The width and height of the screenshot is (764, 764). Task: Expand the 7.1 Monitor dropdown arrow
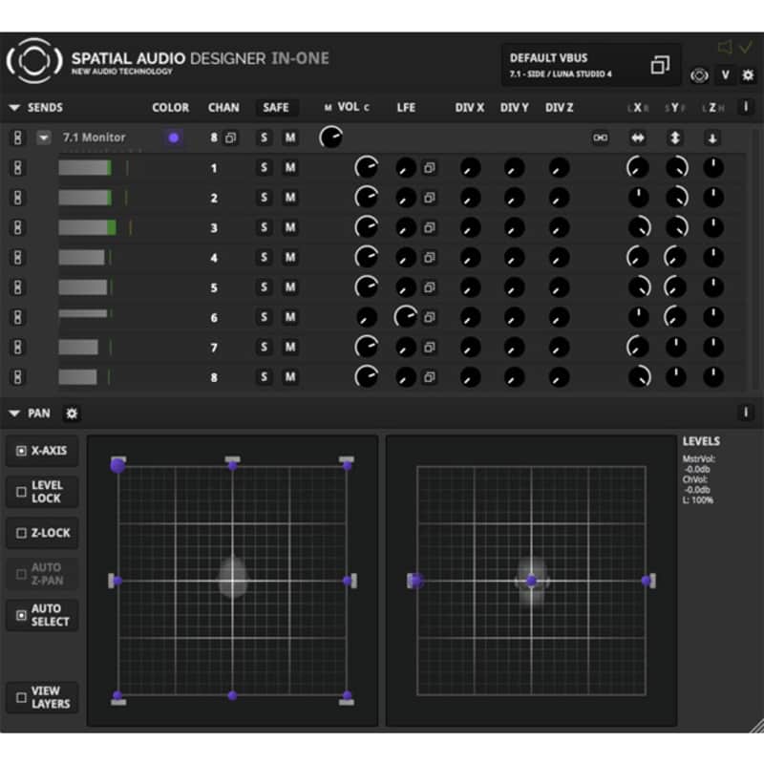[x=43, y=138]
